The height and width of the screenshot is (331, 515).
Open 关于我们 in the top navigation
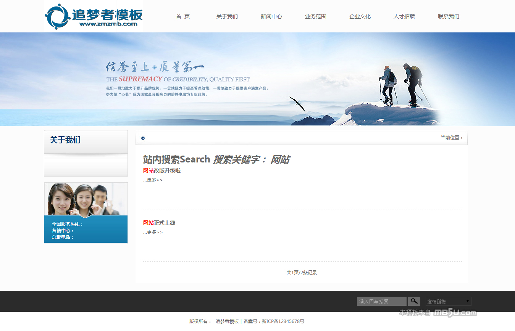(x=227, y=16)
